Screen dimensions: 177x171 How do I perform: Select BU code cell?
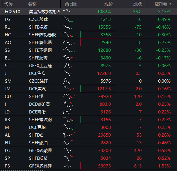tap(8, 58)
